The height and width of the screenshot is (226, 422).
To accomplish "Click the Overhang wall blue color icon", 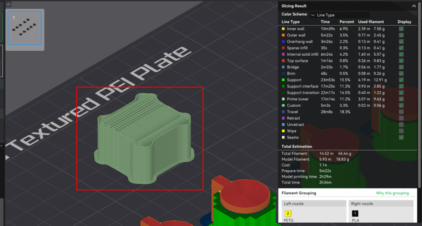I will pos(283,42).
